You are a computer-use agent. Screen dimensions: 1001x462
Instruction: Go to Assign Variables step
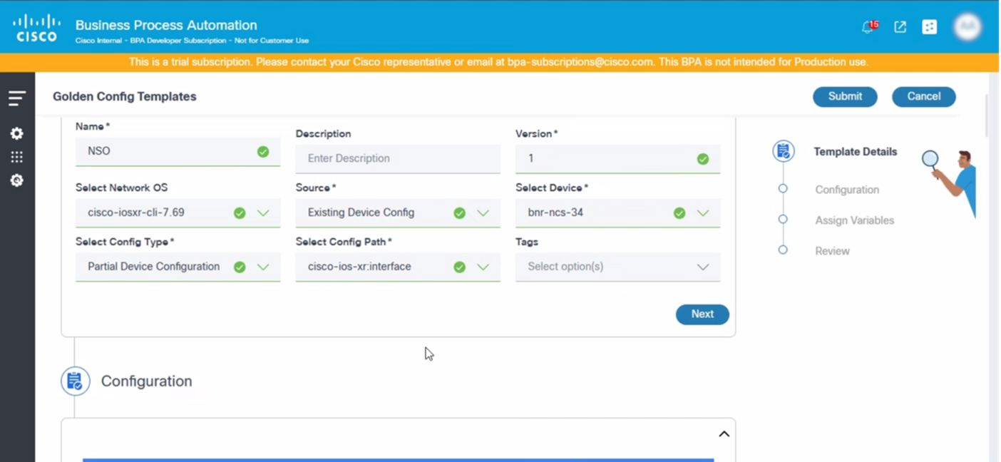854,220
